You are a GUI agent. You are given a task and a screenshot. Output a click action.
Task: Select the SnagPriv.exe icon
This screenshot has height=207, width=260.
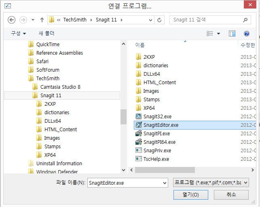click(x=139, y=150)
